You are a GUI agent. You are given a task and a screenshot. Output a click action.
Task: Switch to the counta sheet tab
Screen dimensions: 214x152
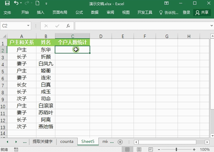[67, 142]
